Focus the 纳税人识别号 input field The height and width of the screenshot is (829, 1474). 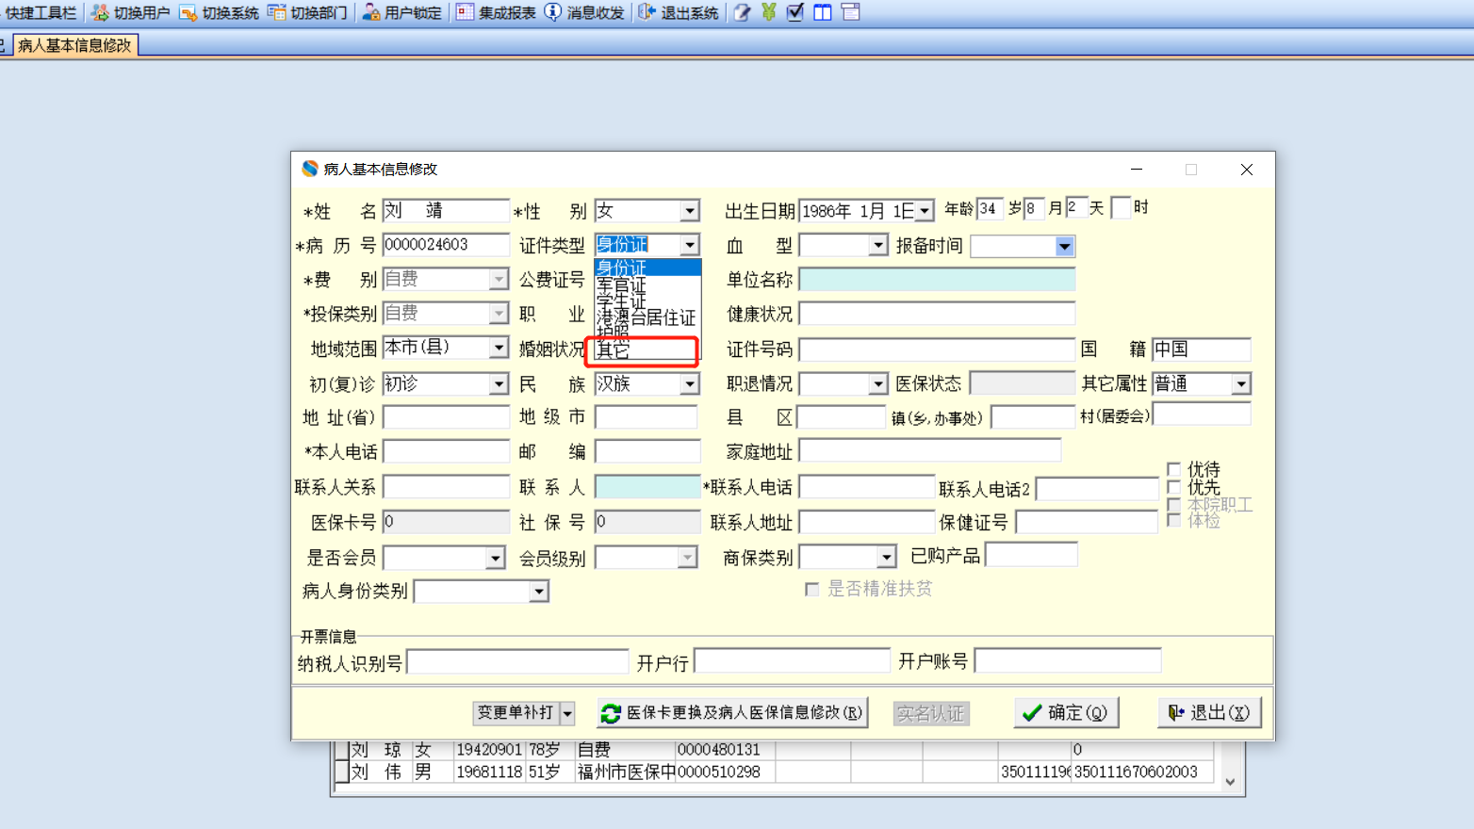(517, 662)
